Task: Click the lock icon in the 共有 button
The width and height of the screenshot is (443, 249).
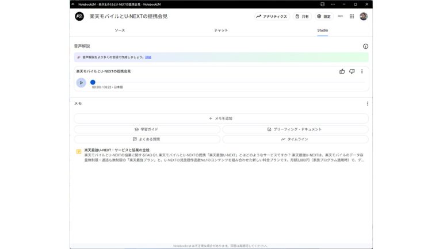Action: 297,16
